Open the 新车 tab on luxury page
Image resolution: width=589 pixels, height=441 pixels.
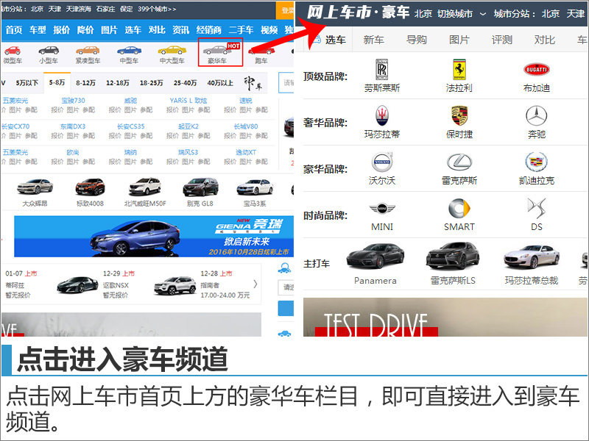[x=374, y=40]
